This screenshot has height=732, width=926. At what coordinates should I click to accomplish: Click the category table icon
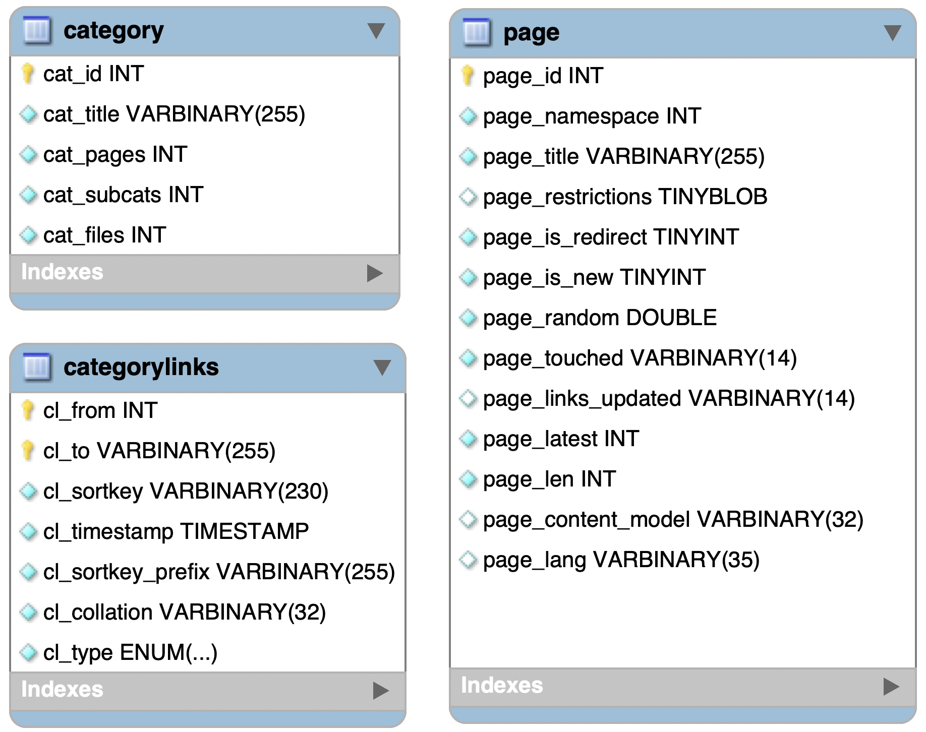37,31
